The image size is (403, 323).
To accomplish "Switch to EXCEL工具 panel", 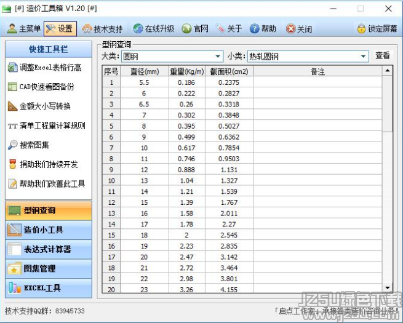I will (49, 288).
